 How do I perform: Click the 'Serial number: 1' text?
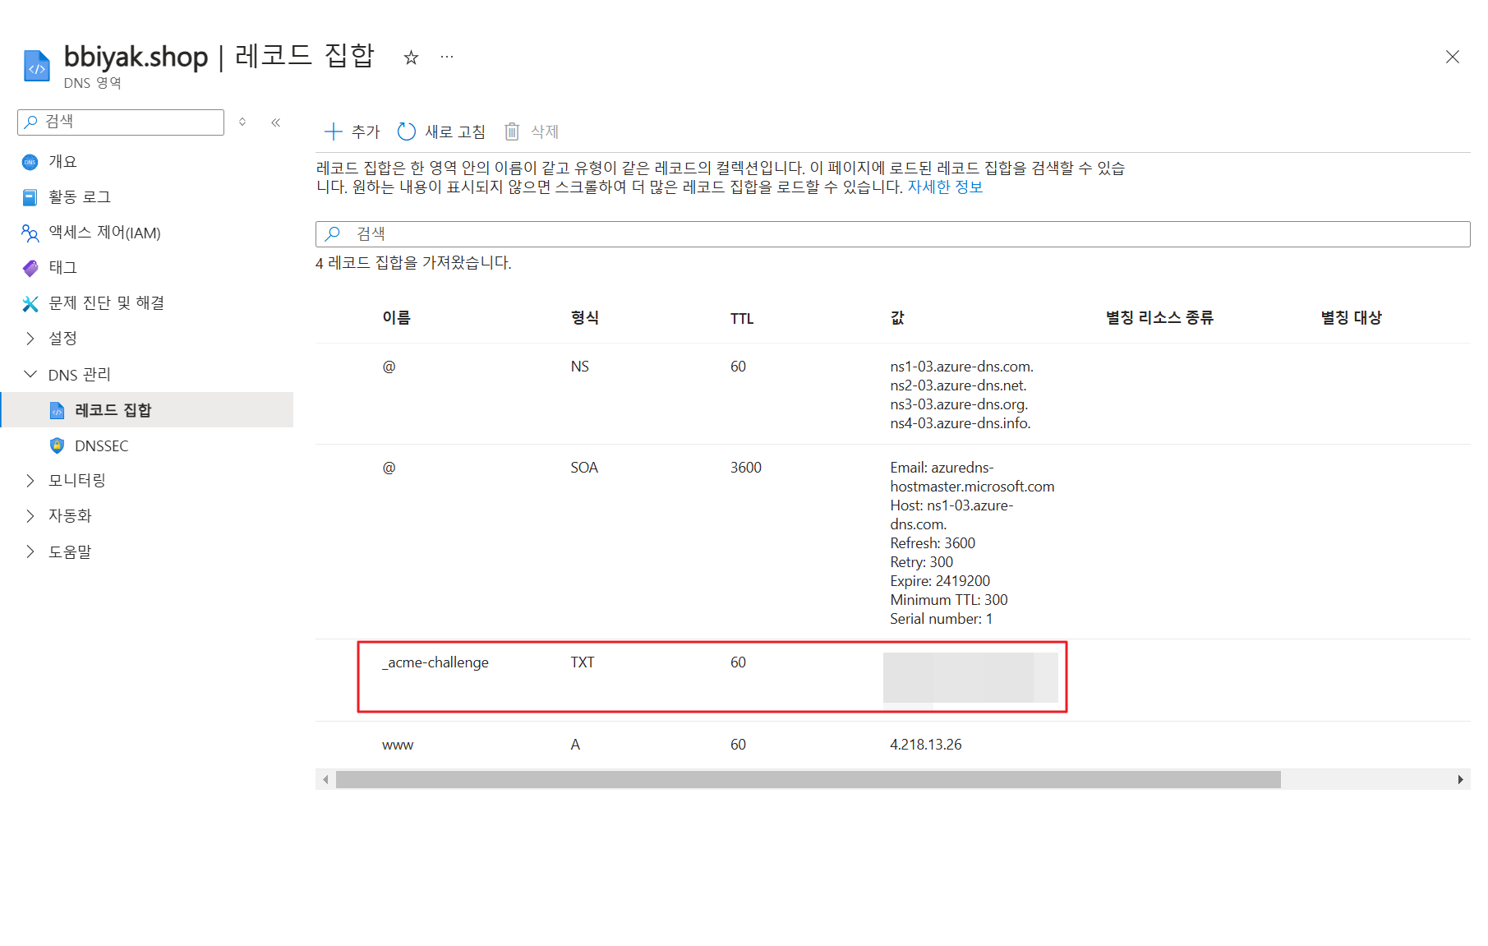click(x=942, y=619)
